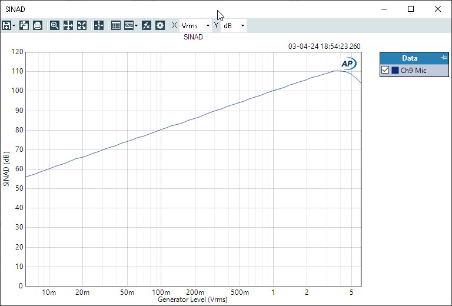Show the data table grid icon

[116, 25]
